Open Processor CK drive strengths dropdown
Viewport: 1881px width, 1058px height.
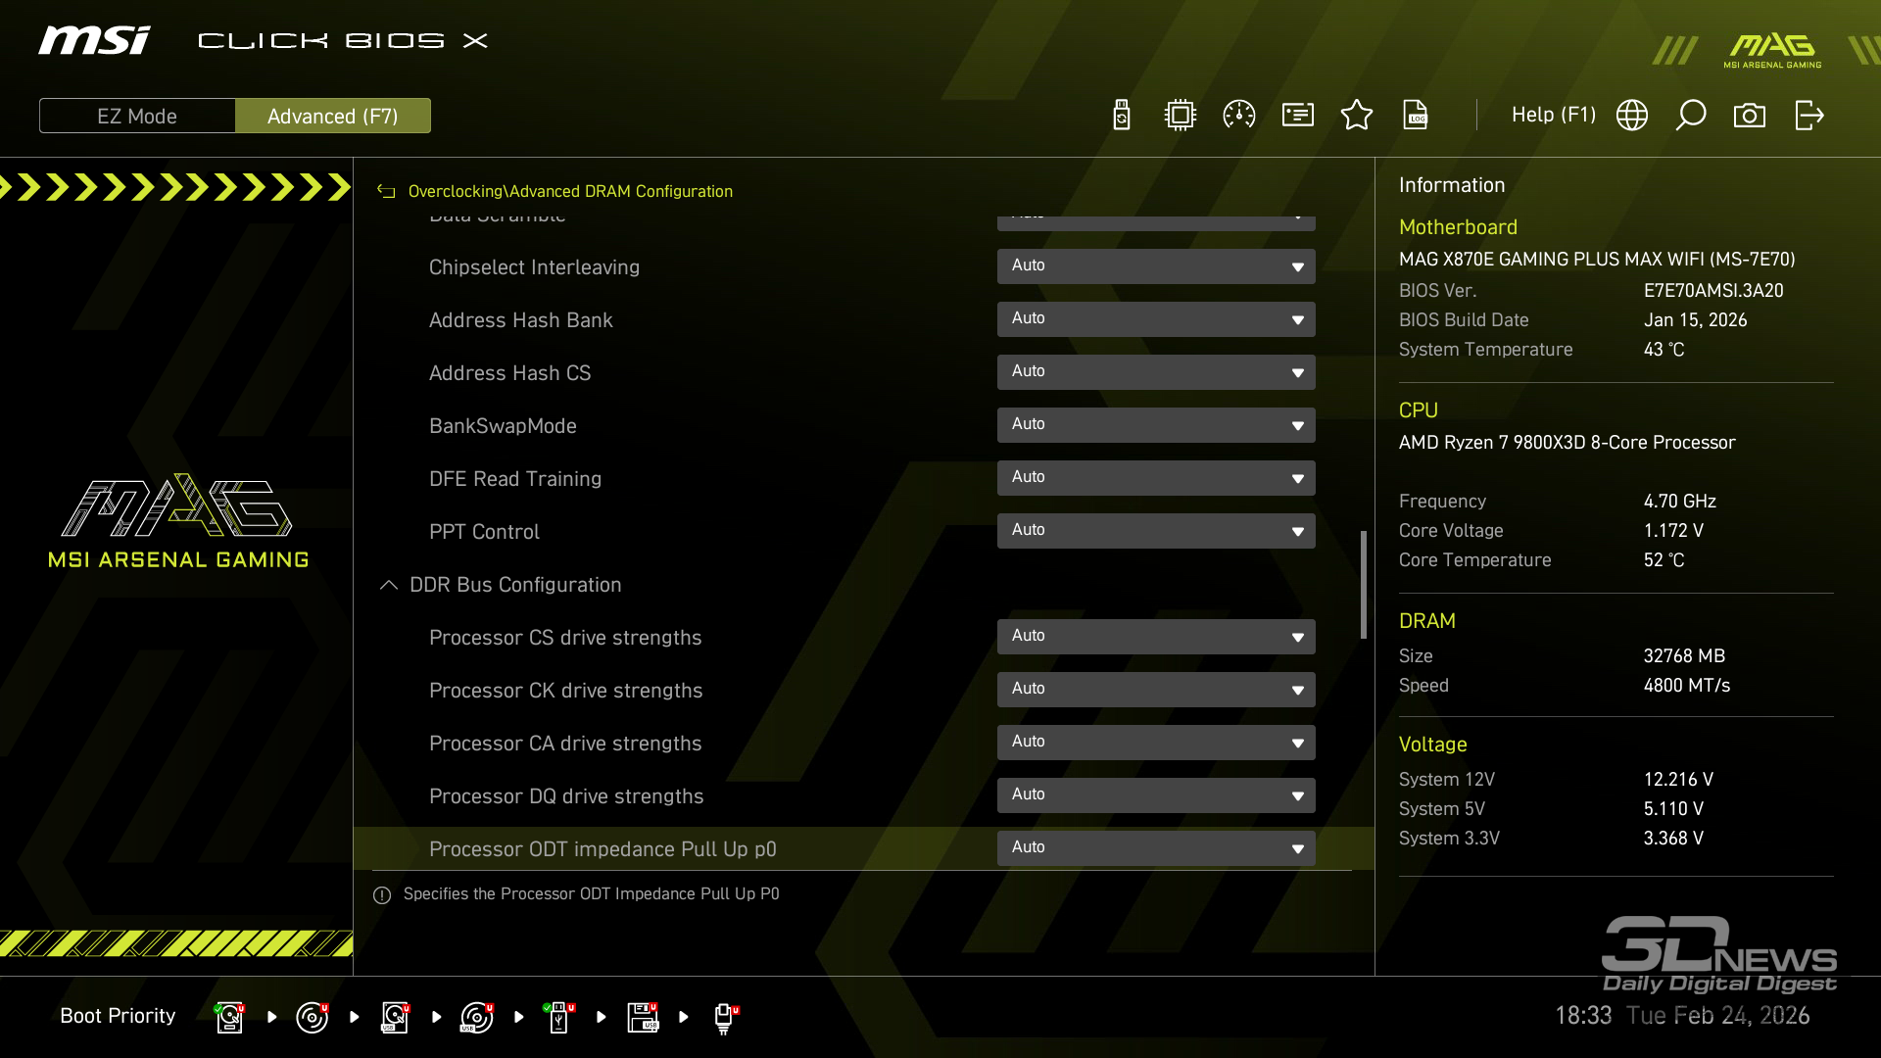click(x=1156, y=690)
